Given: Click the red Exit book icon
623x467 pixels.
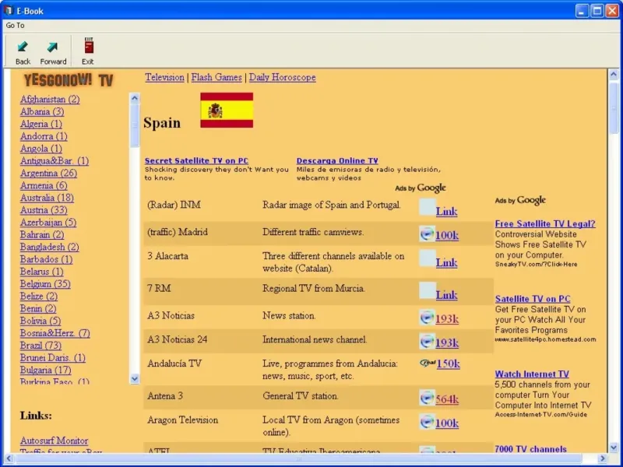Looking at the screenshot, I should (89, 46).
